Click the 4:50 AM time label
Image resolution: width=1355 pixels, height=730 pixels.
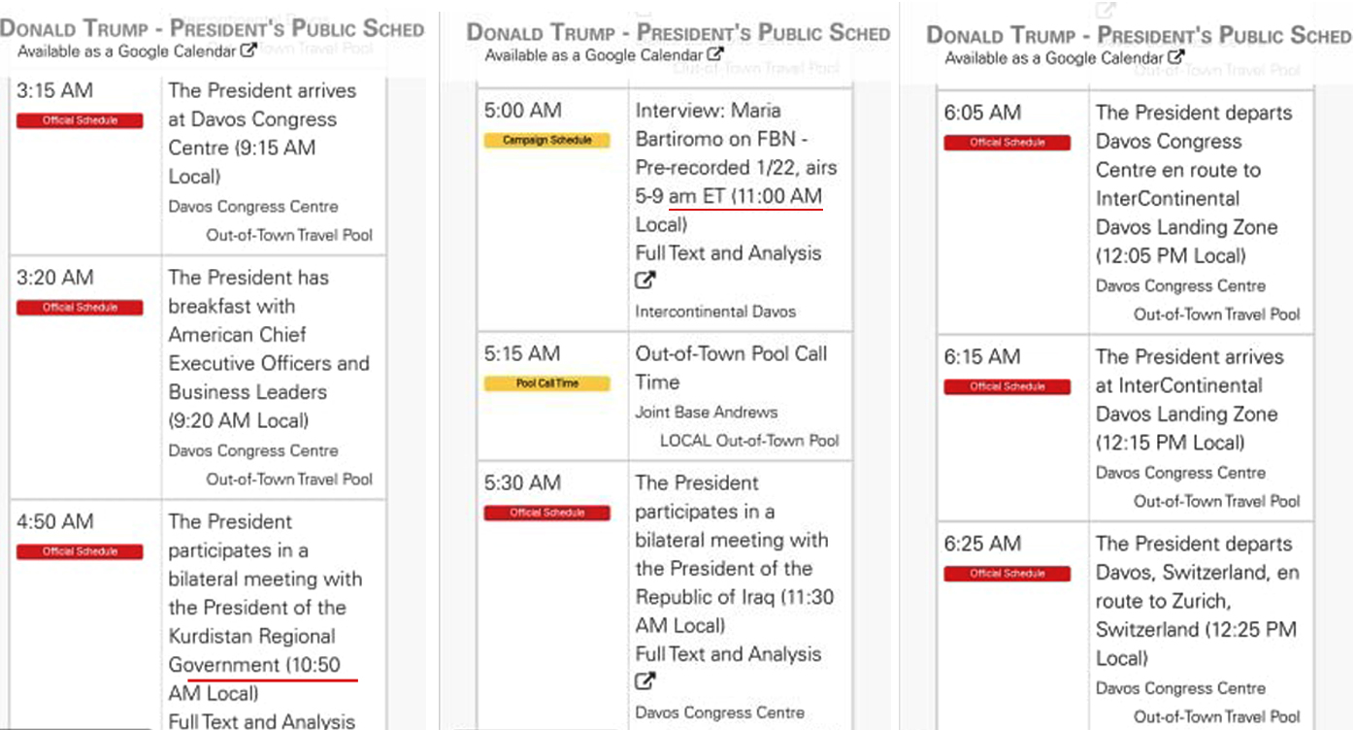[55, 521]
